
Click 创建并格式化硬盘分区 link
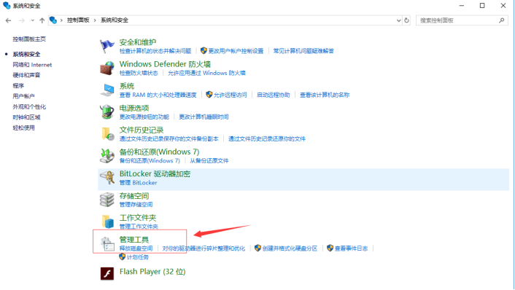(x=290, y=248)
